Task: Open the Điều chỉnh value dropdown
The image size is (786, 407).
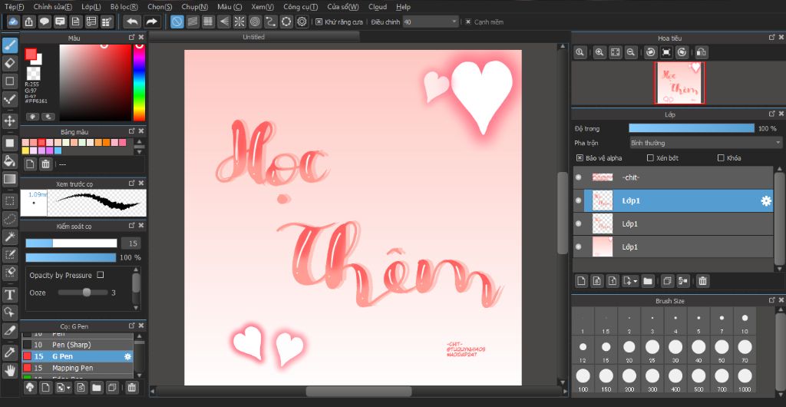Action: click(431, 22)
